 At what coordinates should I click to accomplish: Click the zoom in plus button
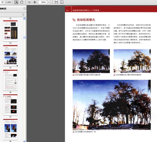(35, 2)
